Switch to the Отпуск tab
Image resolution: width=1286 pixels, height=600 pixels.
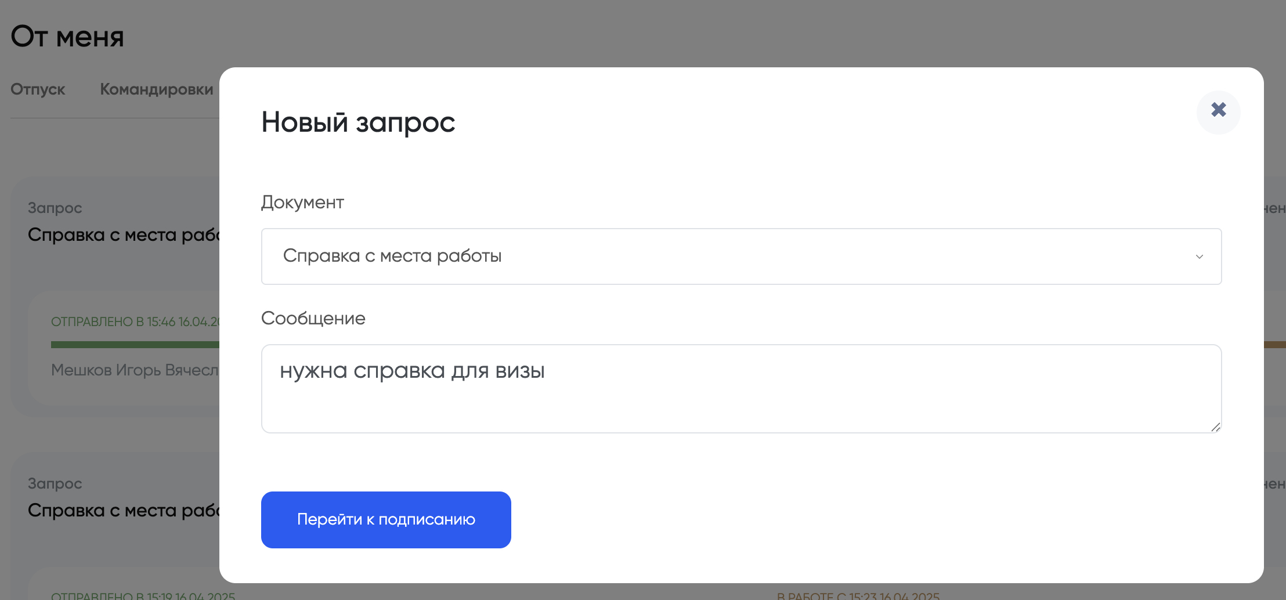38,89
